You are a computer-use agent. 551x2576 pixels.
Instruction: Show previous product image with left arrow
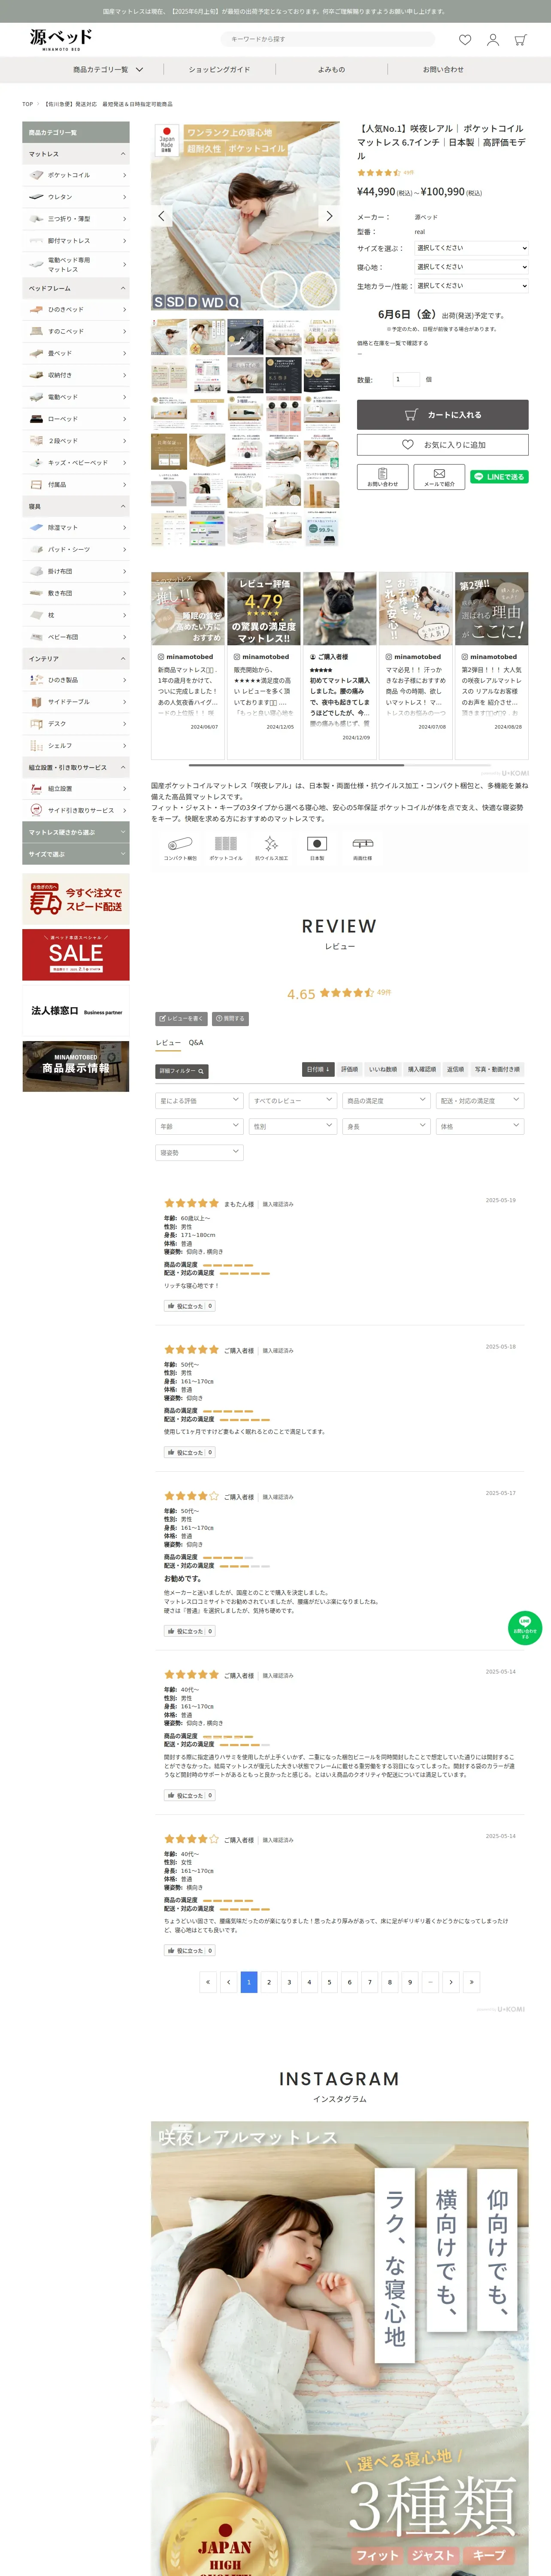pos(162,216)
